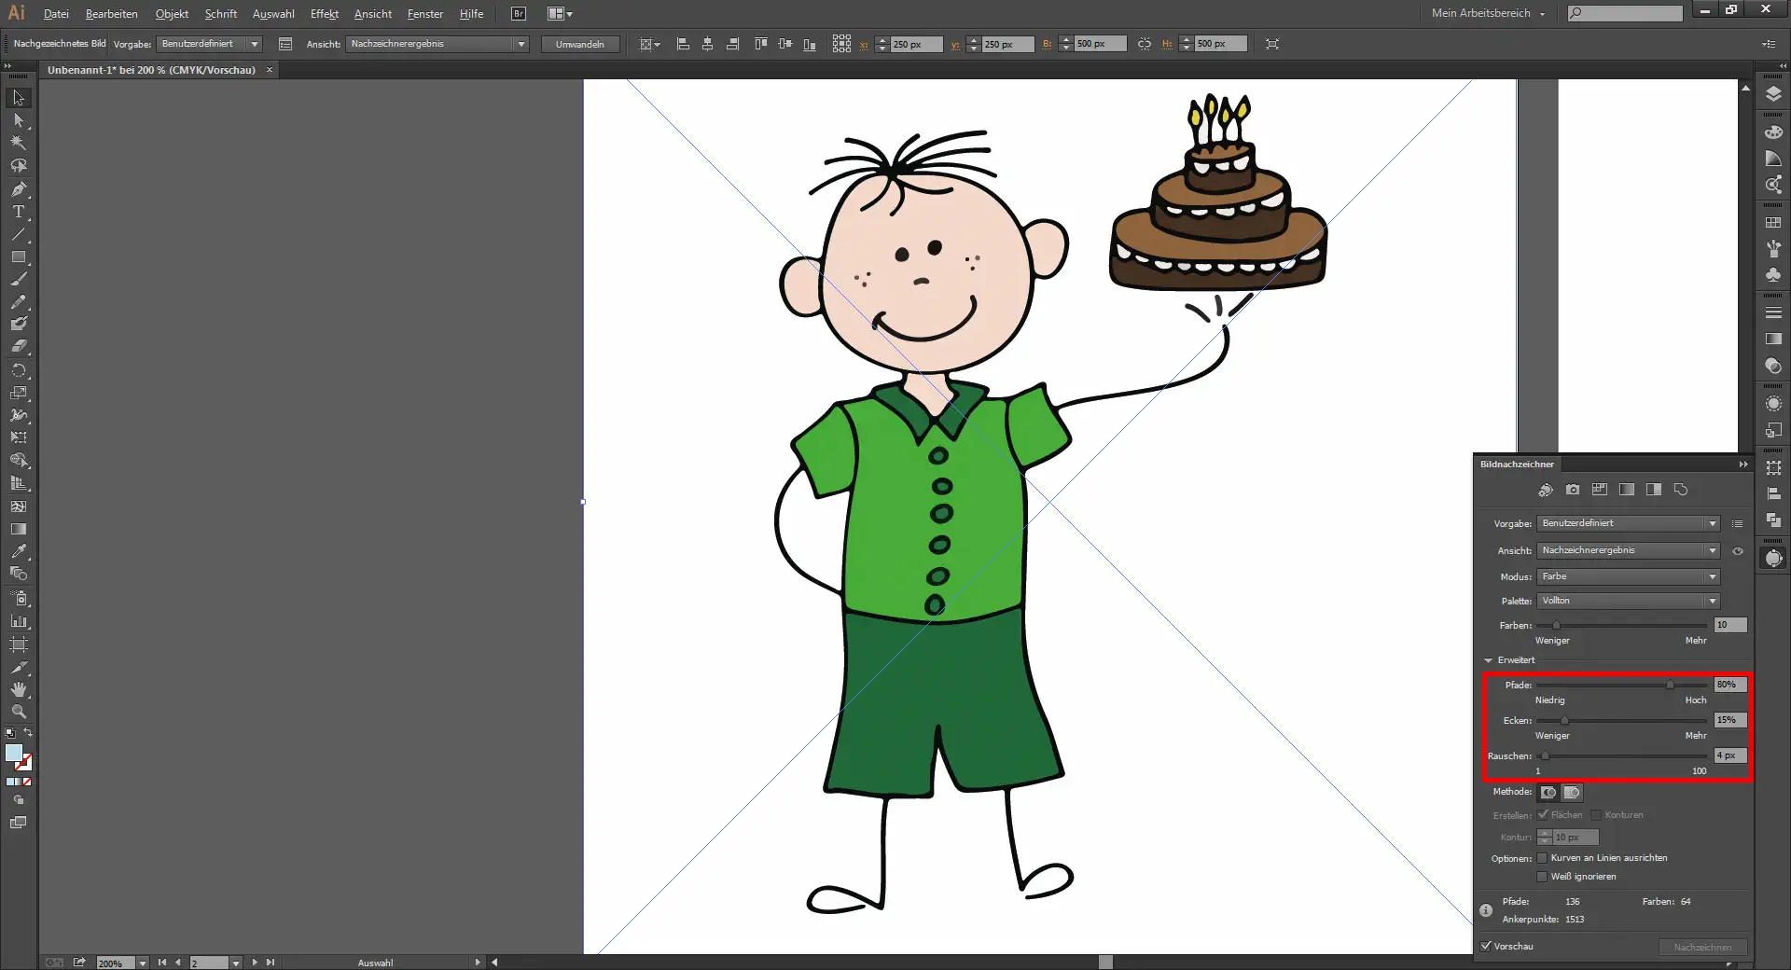
Task: Toggle the Vorschau preview checkbox
Action: coord(1487,946)
